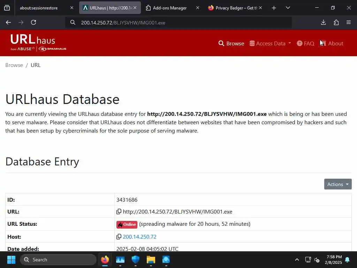Open the Downloads panel icon
The image size is (357, 268).
tap(323, 22)
